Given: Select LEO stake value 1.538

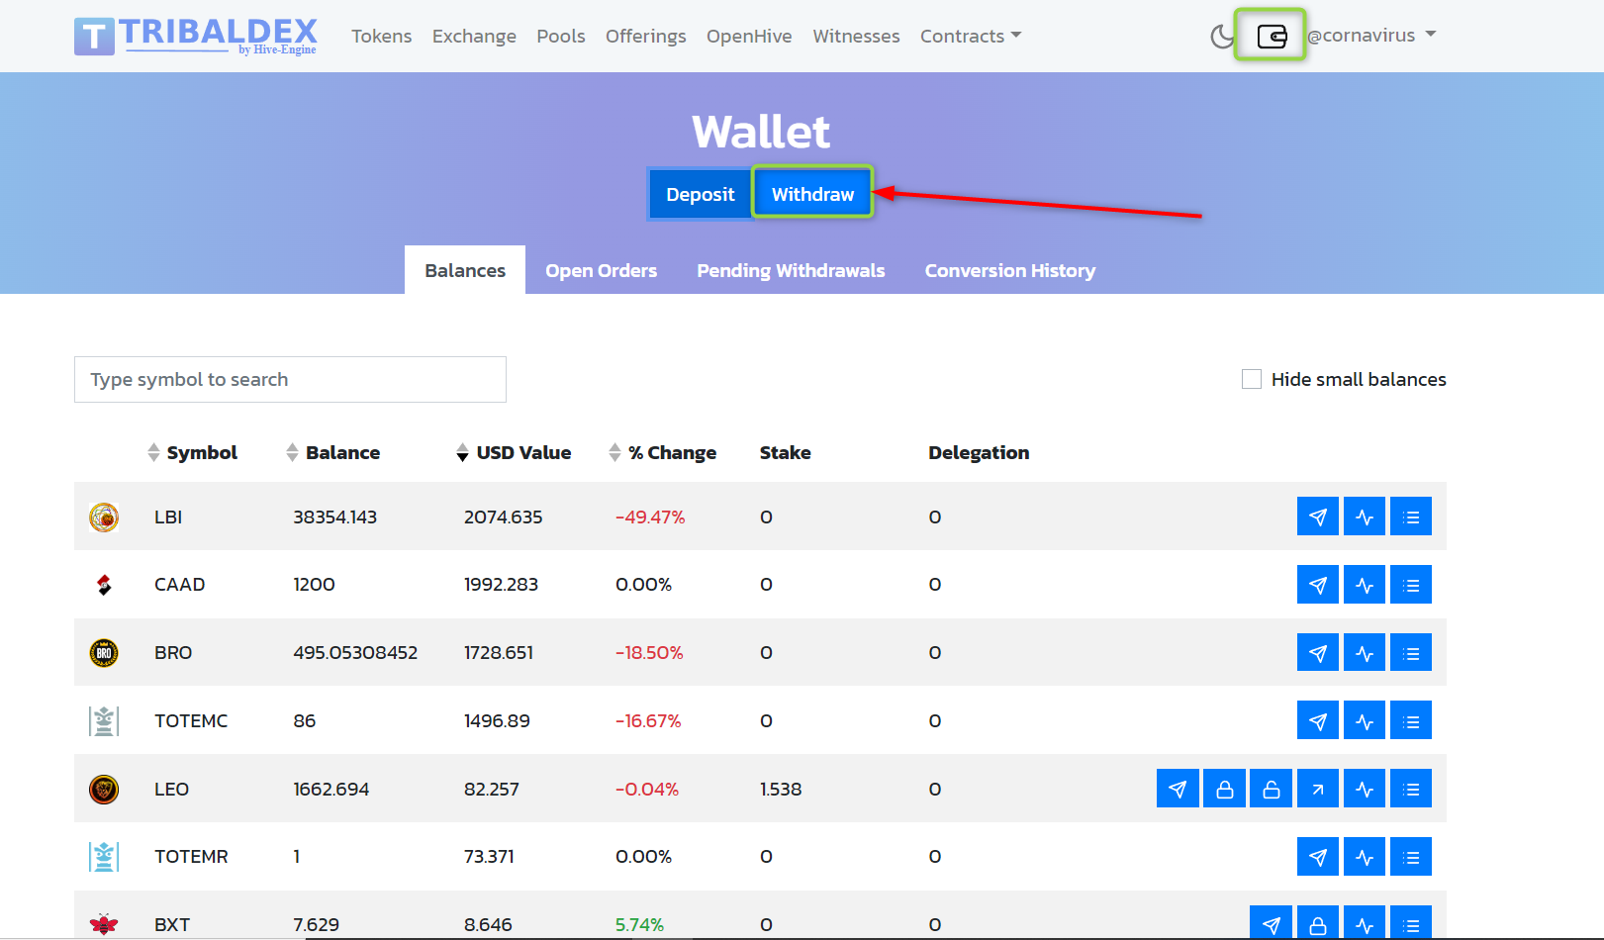Looking at the screenshot, I should 781,789.
